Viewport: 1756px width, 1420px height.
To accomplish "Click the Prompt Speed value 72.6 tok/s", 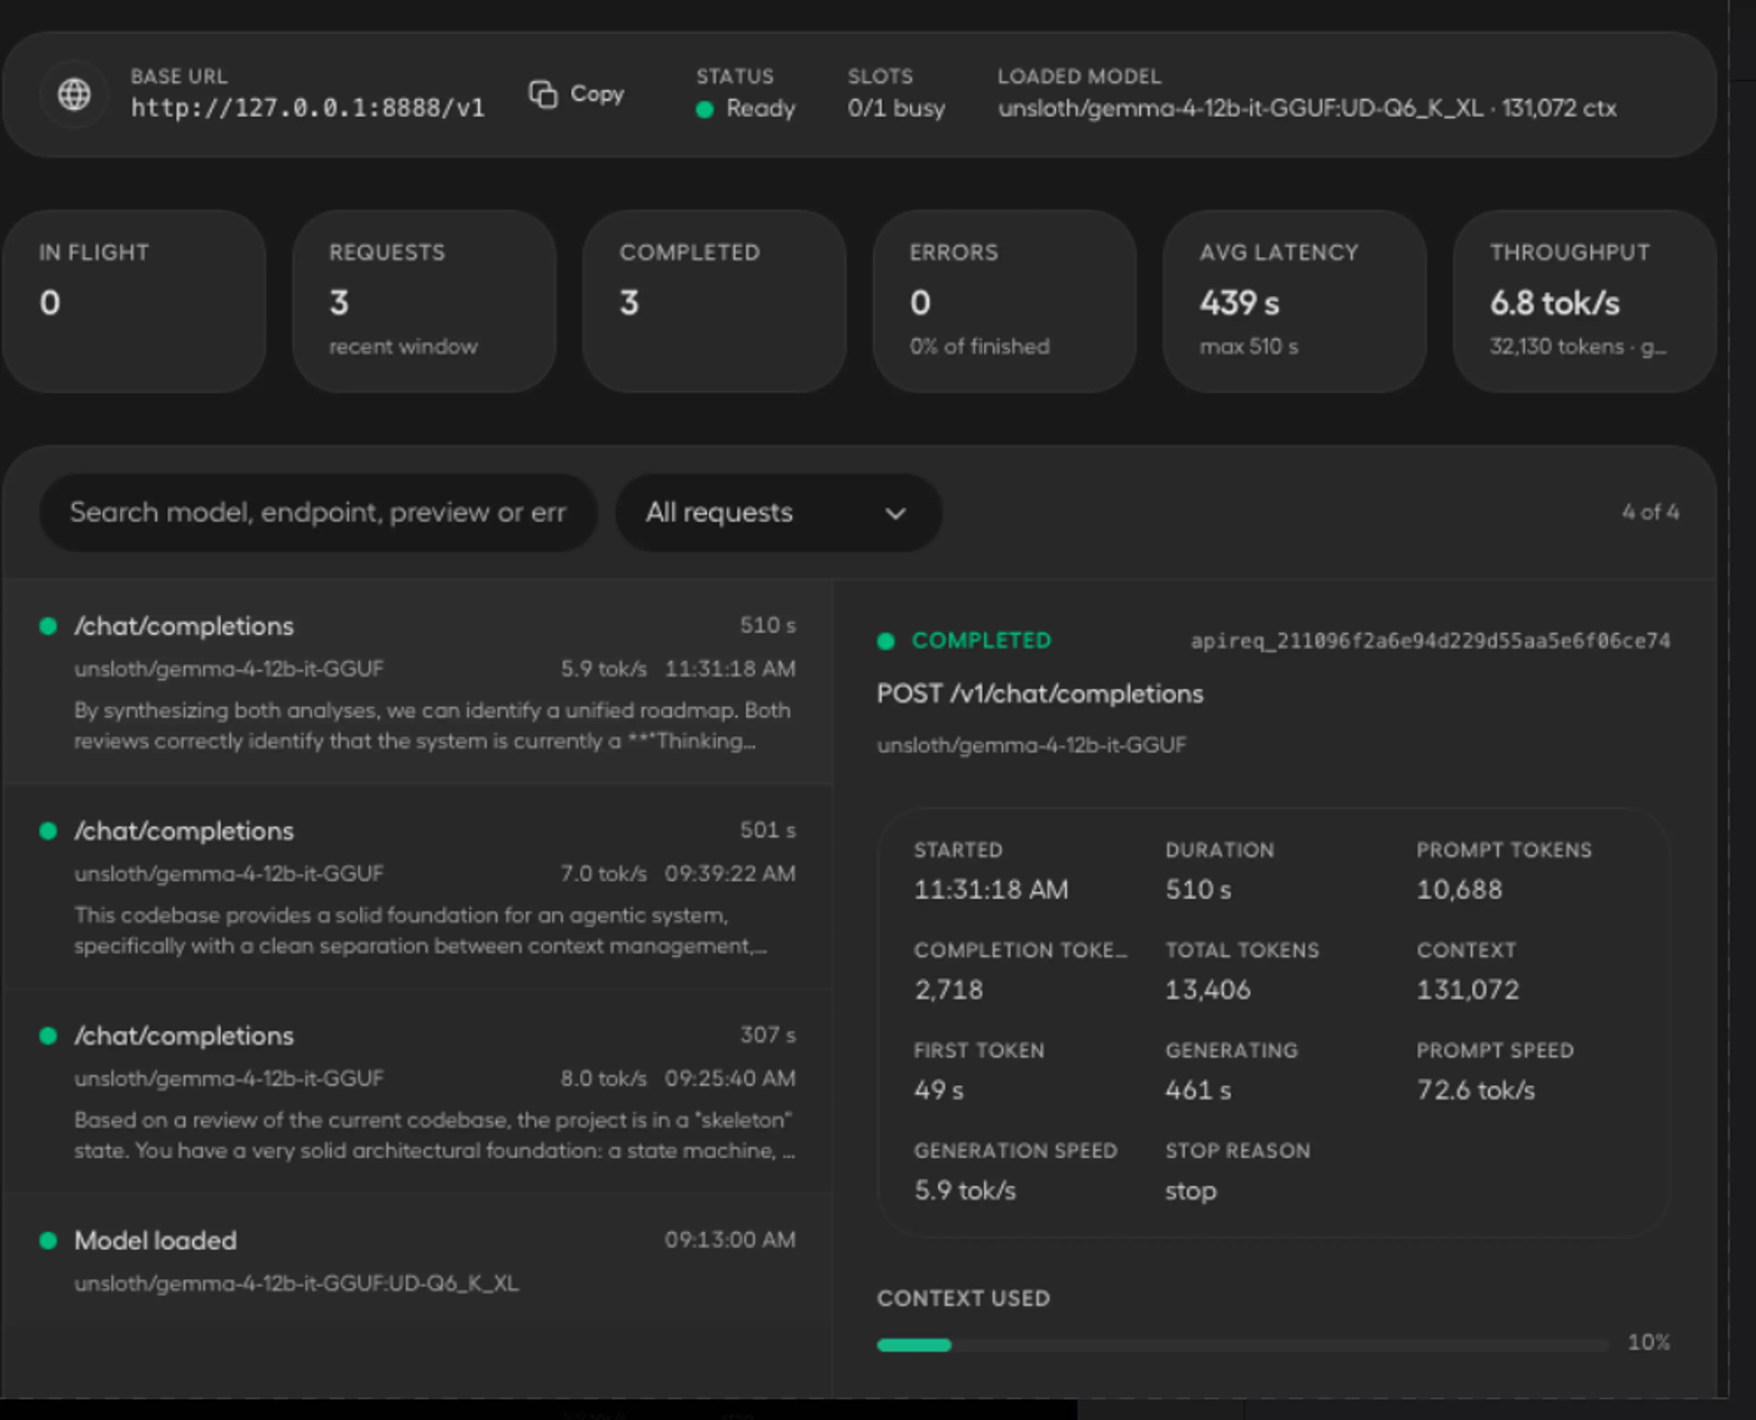I will pyautogui.click(x=1475, y=1090).
